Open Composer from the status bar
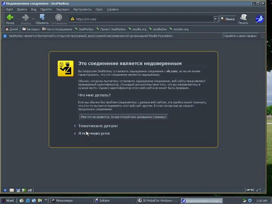 pyautogui.click(x=18, y=190)
